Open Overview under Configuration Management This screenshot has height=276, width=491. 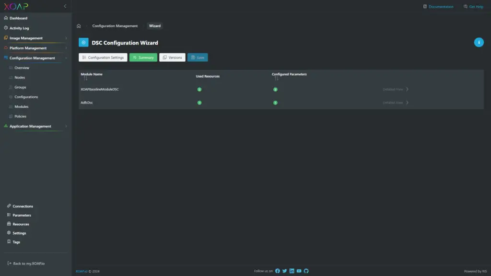click(x=22, y=68)
